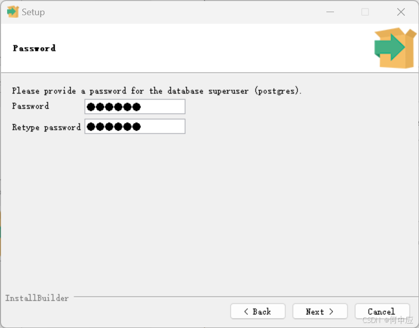Minimize the Setup window
The image size is (419, 328).
(x=330, y=12)
